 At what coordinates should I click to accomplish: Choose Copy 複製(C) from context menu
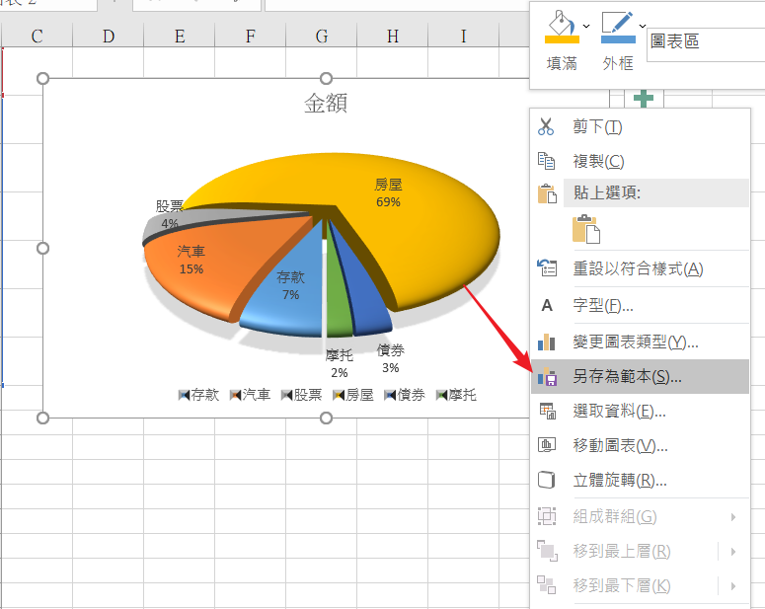(640, 162)
